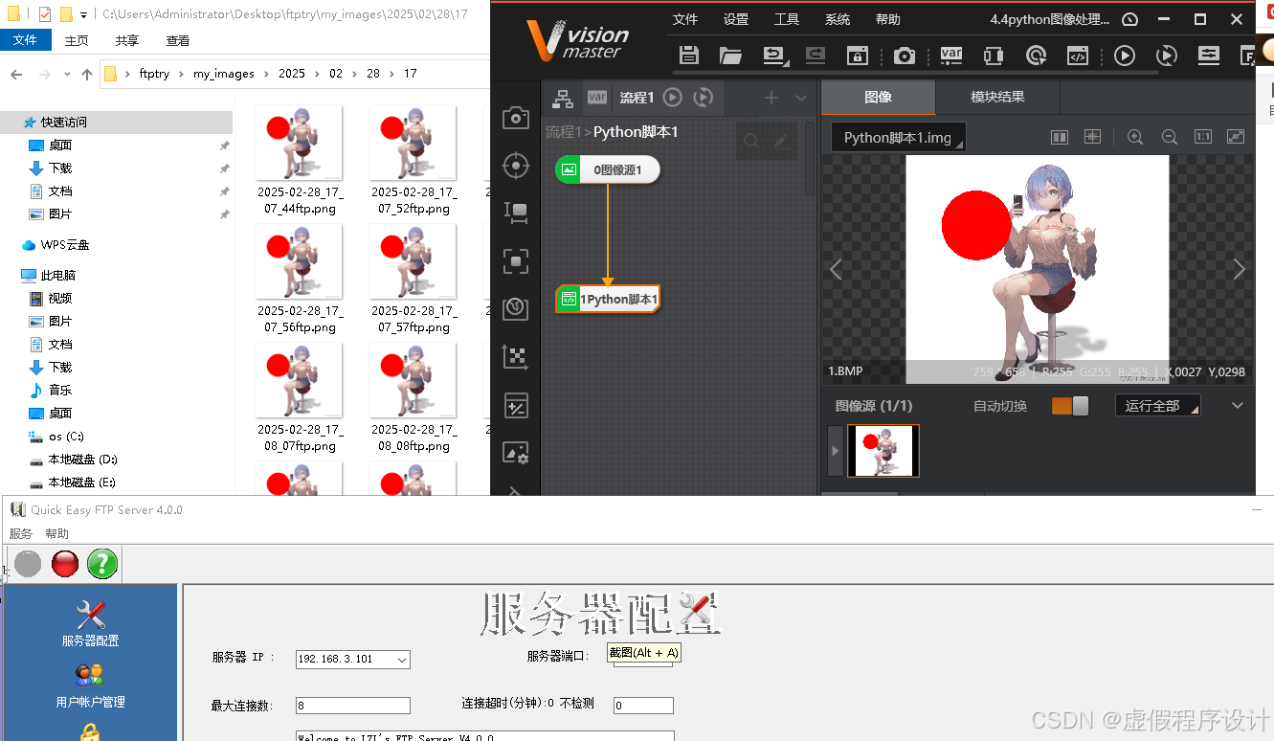
Task: Open camera management icon in top toolbar
Action: tap(905, 56)
